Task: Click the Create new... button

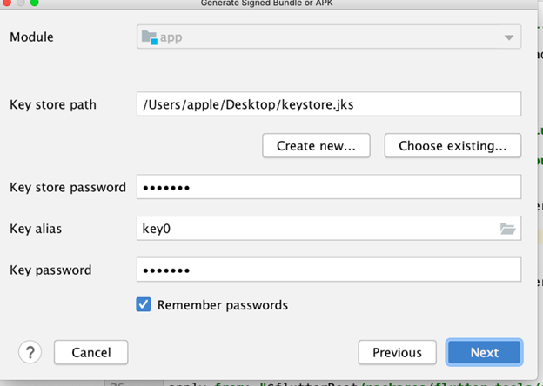Action: [316, 146]
